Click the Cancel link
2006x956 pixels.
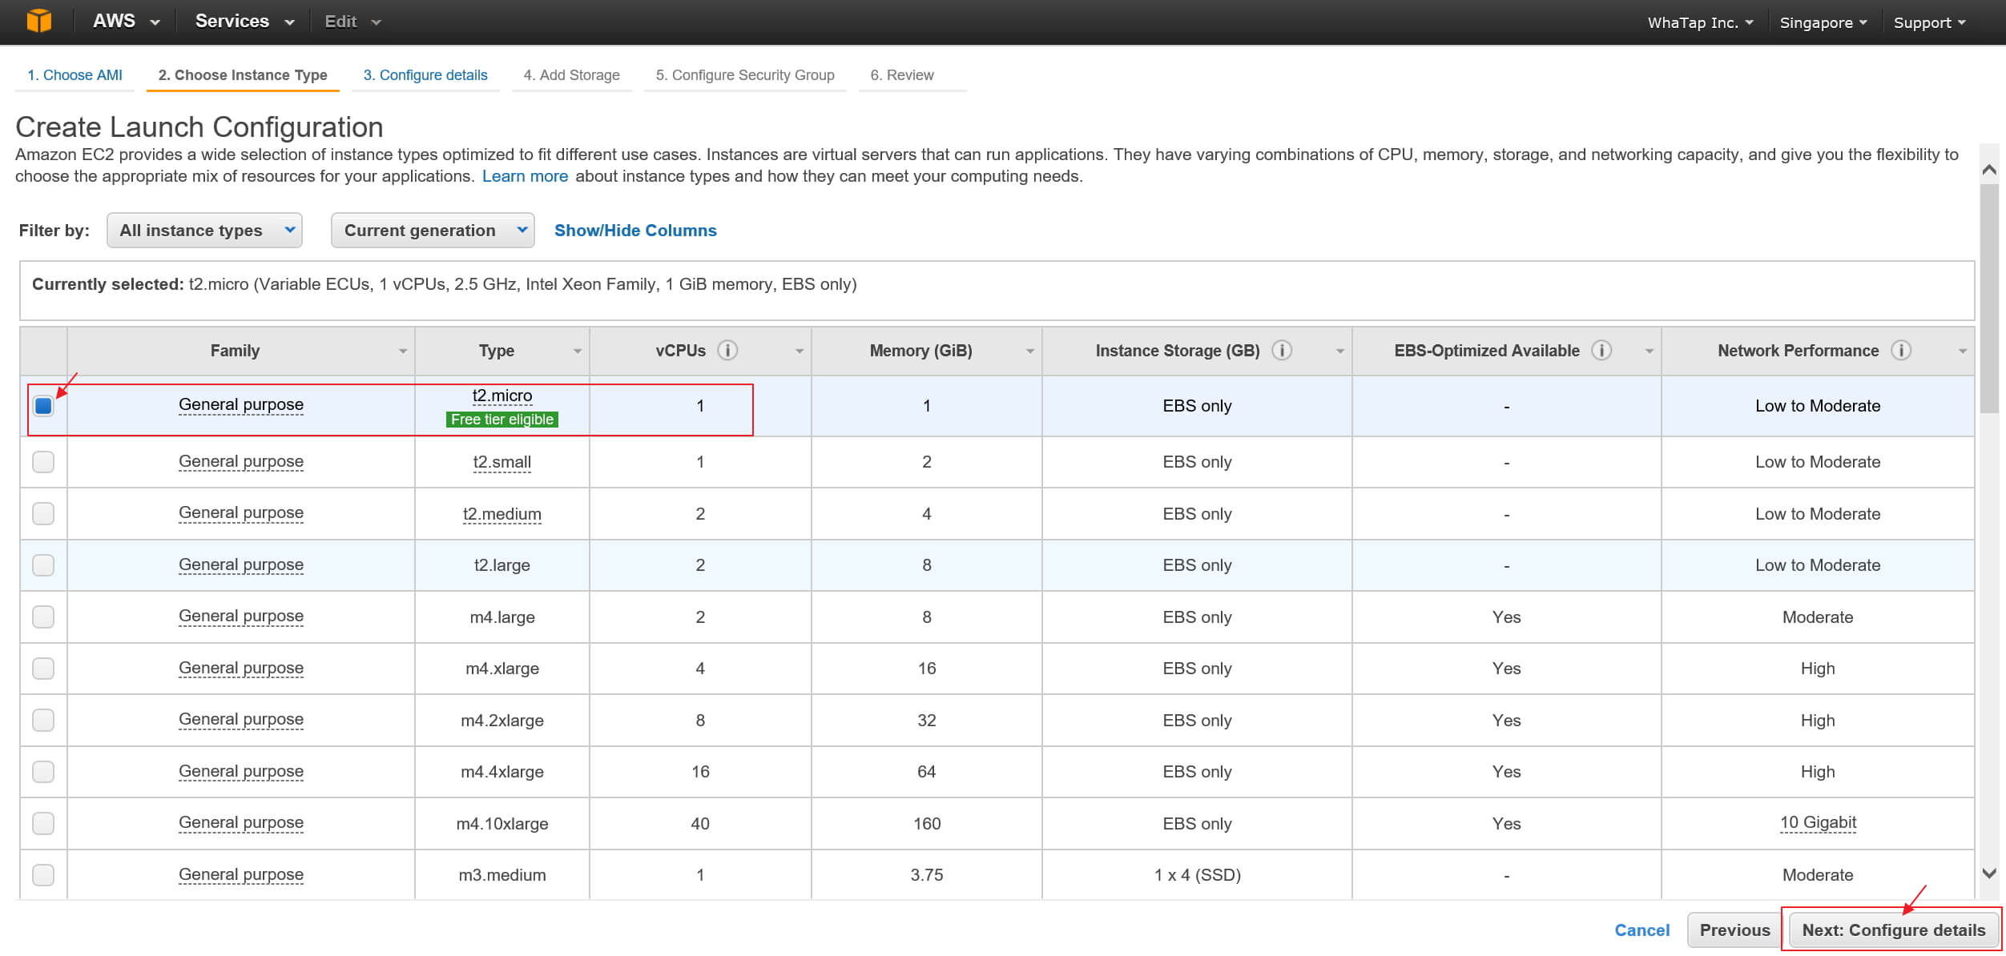coord(1641,930)
